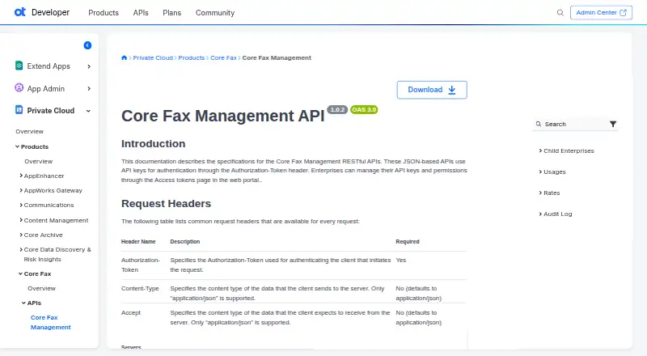Image resolution: width=647 pixels, height=356 pixels.
Task: Open the filter funnel icon beside Search
Action: 613,124
